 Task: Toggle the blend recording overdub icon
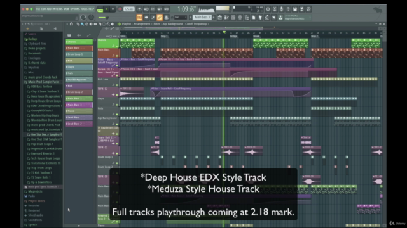[160, 9]
